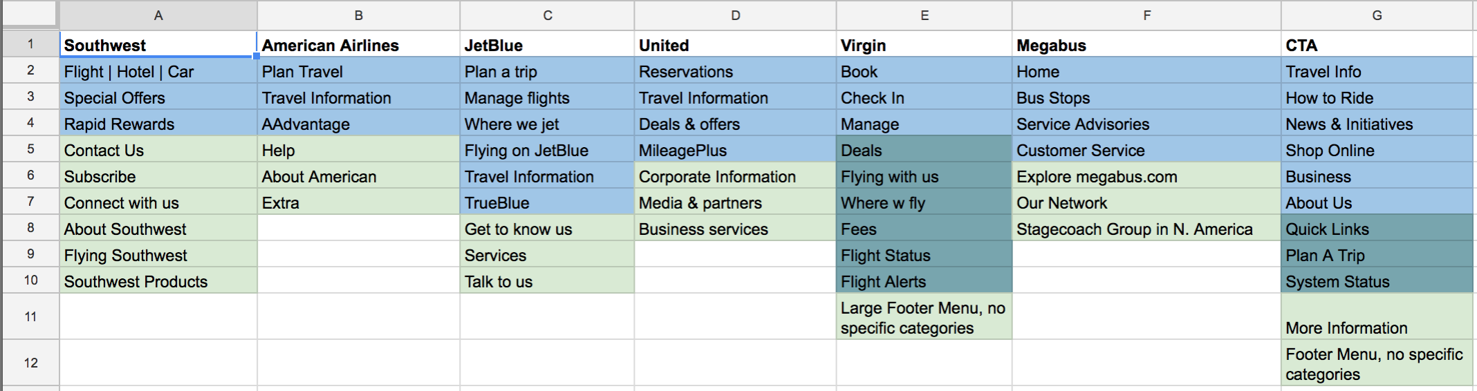Select Stagecoach Group in N. America cell
Image resolution: width=1477 pixels, height=391 pixels.
click(x=1146, y=229)
